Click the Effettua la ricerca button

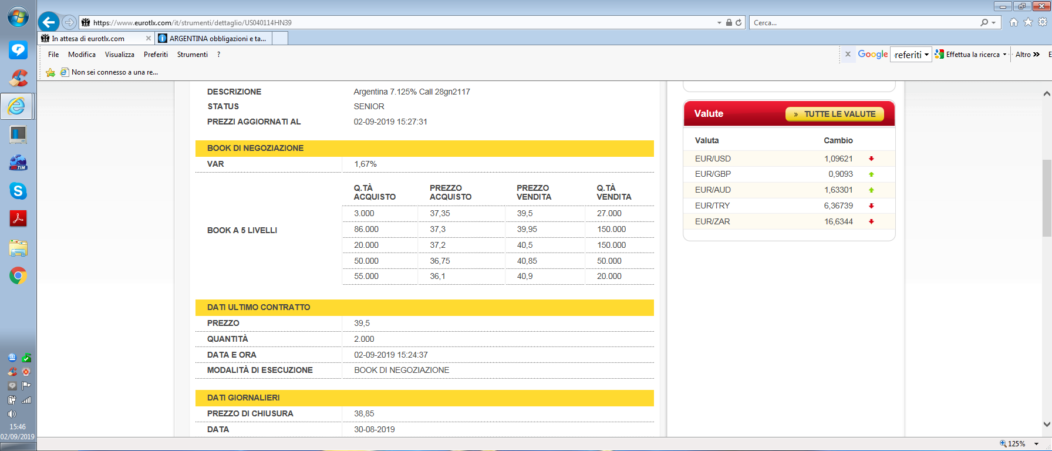click(967, 55)
